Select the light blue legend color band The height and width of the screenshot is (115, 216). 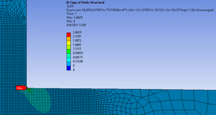coord(69,64)
